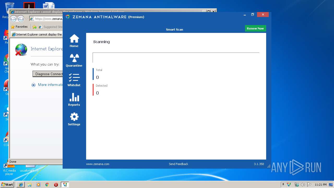Click the Back button in Internet Explorer
334x188 pixels.
13,19
